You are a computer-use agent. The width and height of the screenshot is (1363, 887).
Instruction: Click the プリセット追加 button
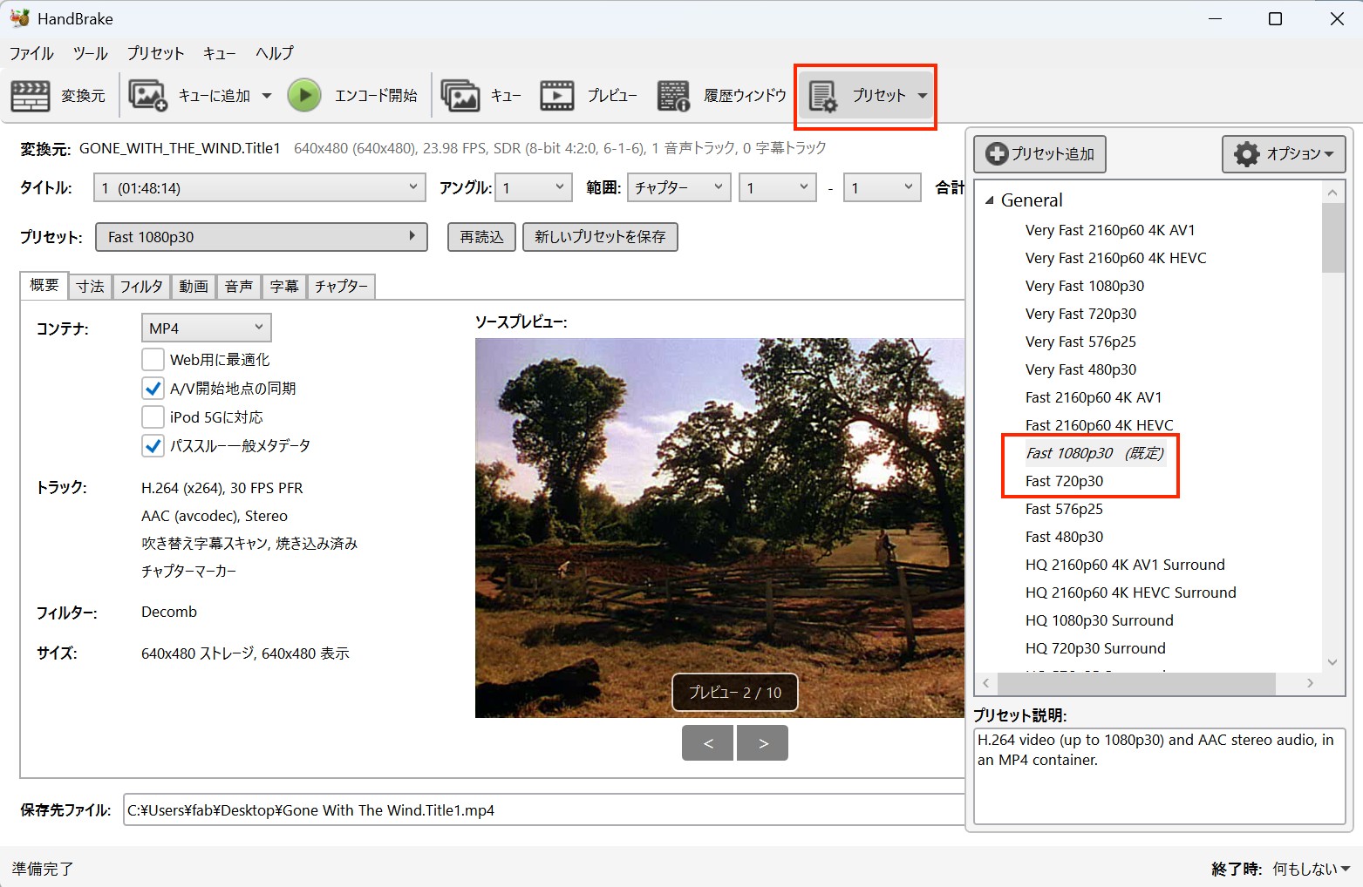(x=1039, y=154)
